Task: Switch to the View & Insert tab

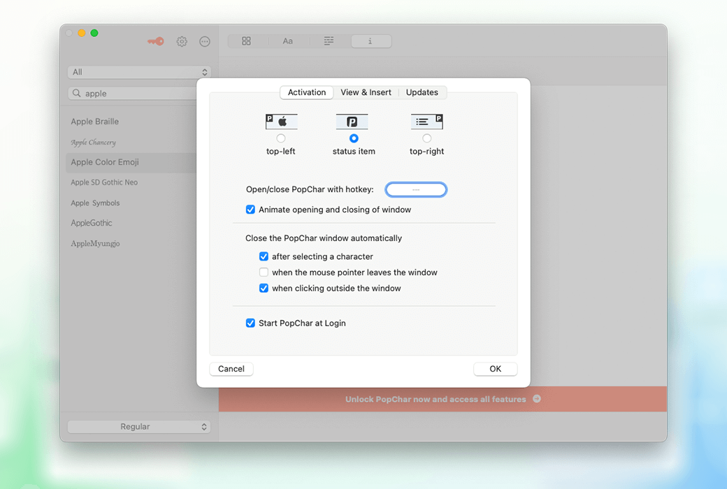Action: [x=366, y=92]
